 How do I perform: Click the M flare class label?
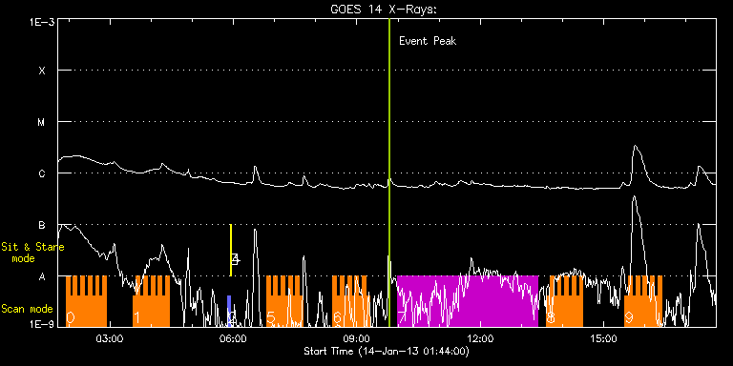coord(42,122)
